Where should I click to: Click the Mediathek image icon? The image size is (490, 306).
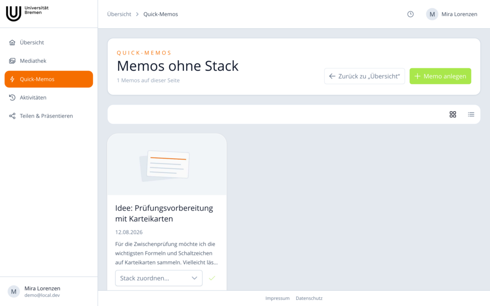(12, 61)
